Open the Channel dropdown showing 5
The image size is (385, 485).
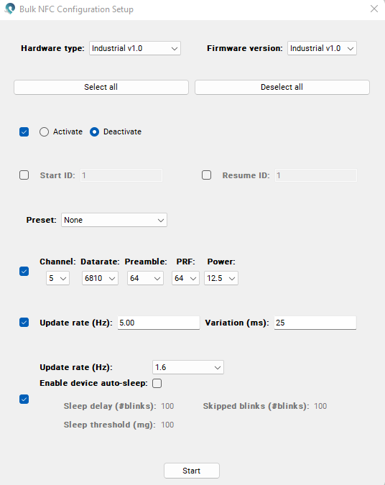[x=58, y=278]
